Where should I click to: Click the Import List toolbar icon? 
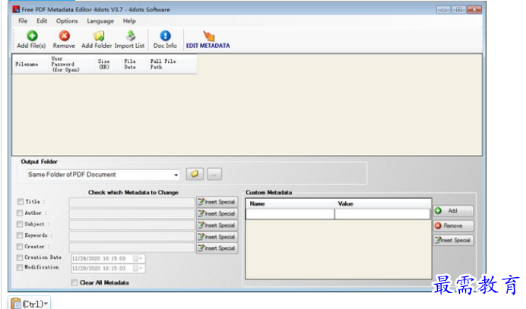click(131, 36)
